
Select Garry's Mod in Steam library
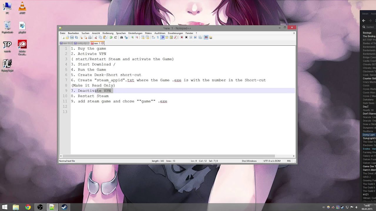point(369,170)
